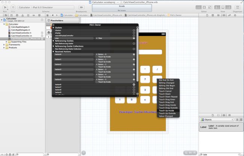Show the Project navigator
Image resolution: width=244 pixels, height=156 pixels.
(x=6, y=15)
